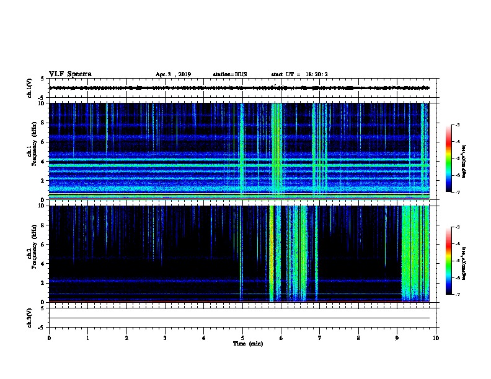Click the "-7" tick on ch.1 colorbar
Image resolution: width=491 pixels, height=379 pixels.
point(458,192)
